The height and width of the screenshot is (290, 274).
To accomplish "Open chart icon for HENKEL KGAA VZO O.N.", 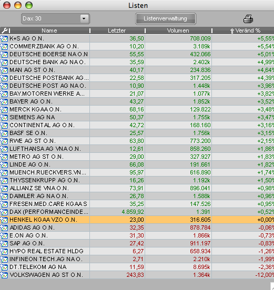I will pos(4,220).
